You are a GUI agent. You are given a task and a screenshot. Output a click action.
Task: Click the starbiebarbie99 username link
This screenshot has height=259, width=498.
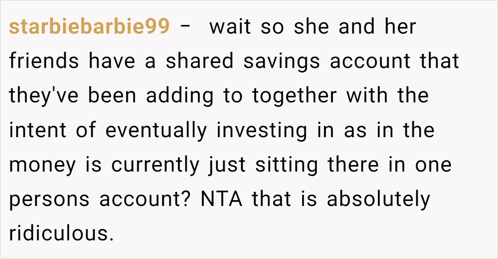pos(89,27)
